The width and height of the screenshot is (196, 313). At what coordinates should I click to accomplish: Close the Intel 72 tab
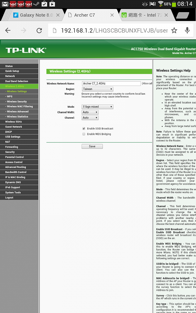[x=166, y=15]
